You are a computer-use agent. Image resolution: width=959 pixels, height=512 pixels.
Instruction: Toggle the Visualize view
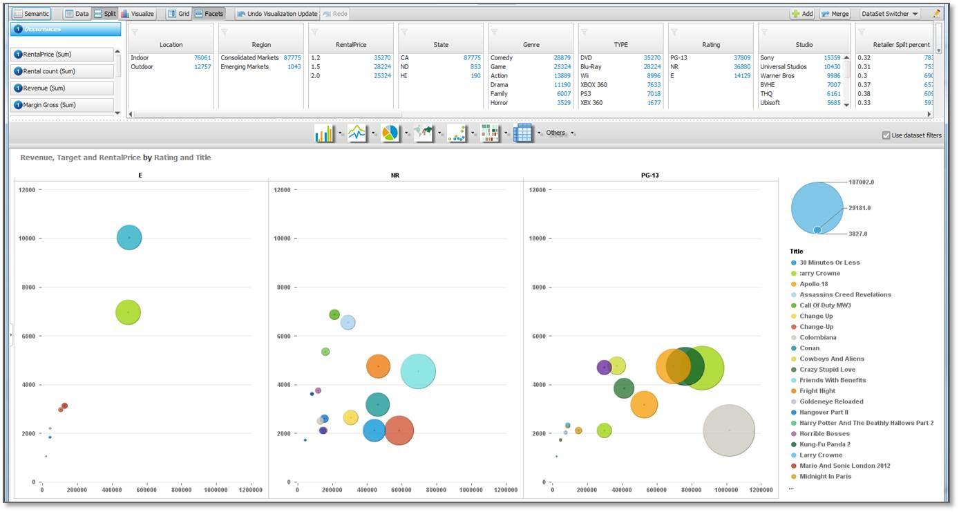coord(137,14)
